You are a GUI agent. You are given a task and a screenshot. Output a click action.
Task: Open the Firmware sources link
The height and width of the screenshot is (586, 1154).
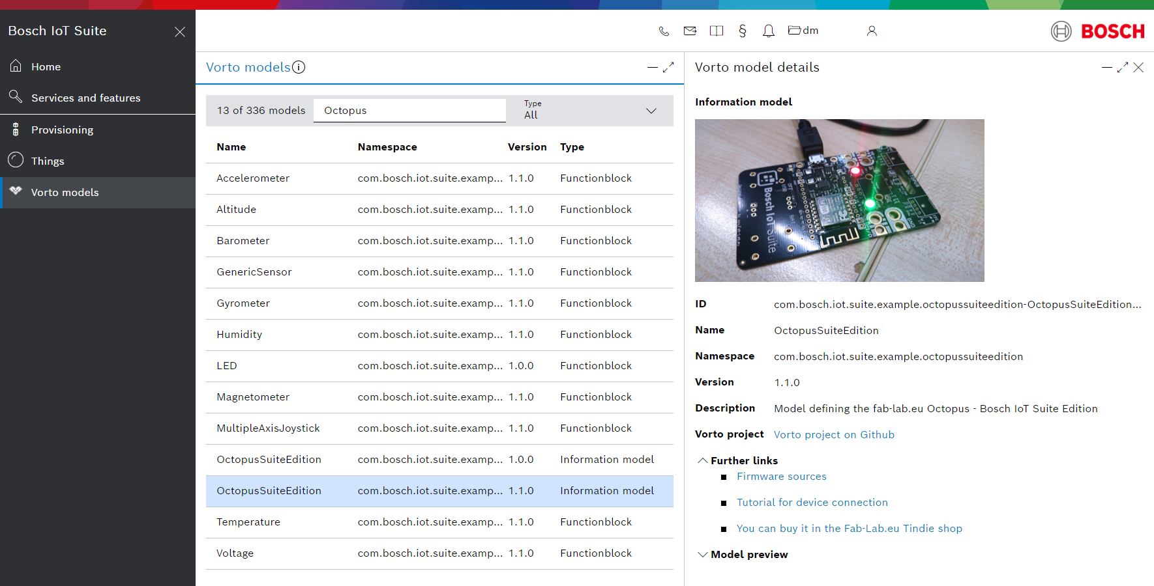pyautogui.click(x=782, y=476)
